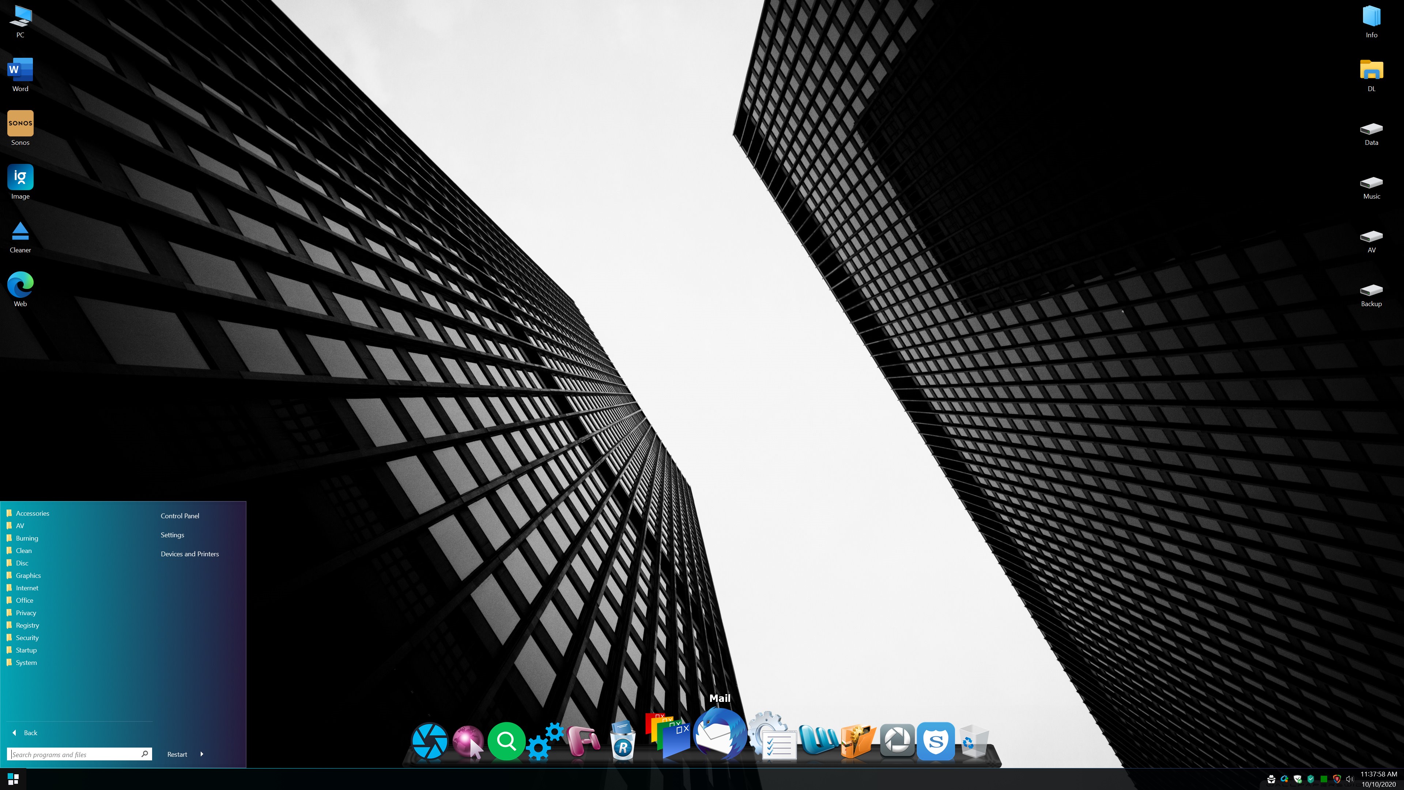Expand the Restart power options arrow

pyautogui.click(x=202, y=754)
